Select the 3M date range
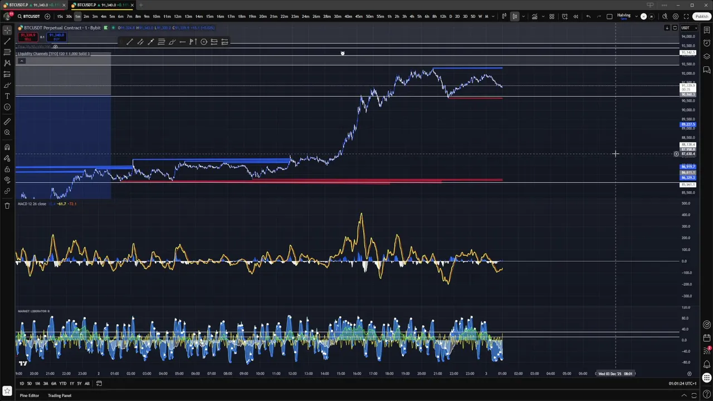 click(45, 383)
